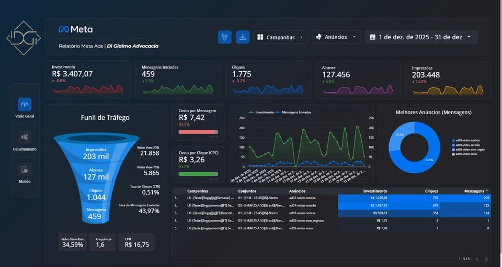Click the calendar icon in date selector
The height and width of the screenshot is (267, 502).
(372, 37)
